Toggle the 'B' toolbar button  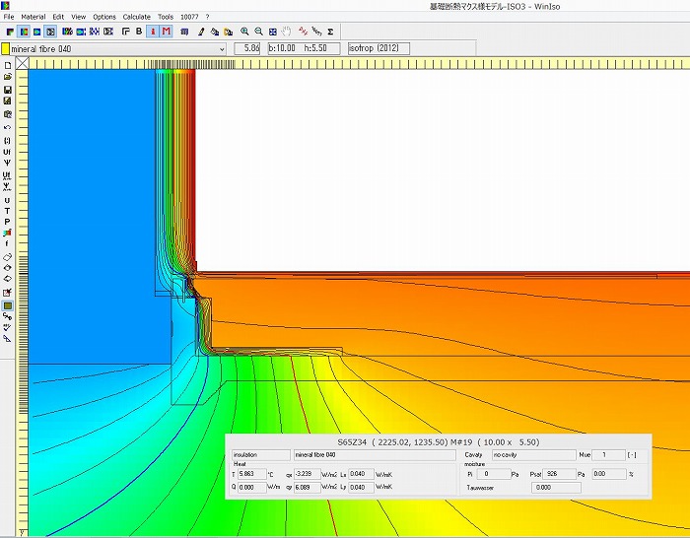(x=139, y=32)
